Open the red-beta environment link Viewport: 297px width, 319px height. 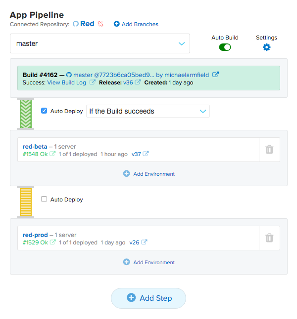[x=35, y=147]
